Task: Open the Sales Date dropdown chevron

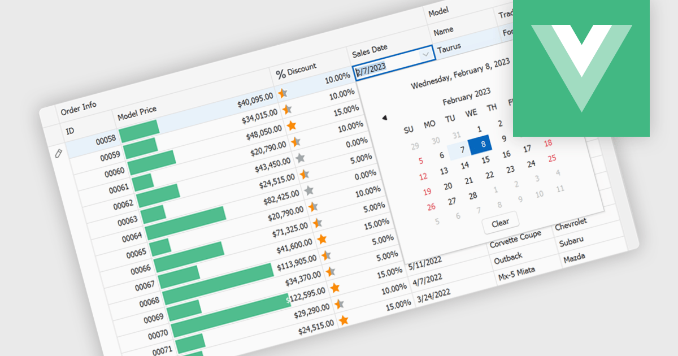Action: (x=425, y=55)
